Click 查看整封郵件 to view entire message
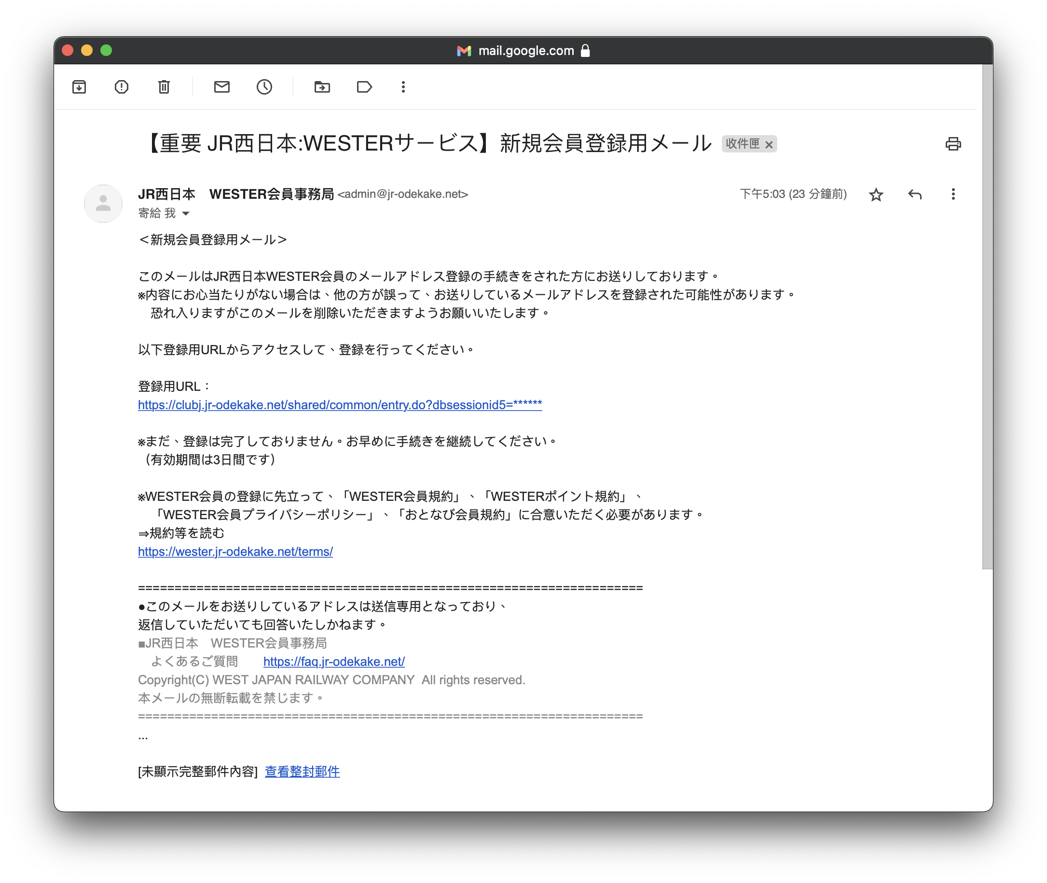 302,772
